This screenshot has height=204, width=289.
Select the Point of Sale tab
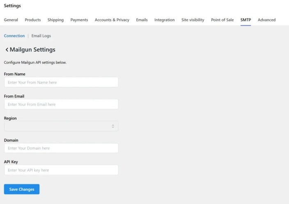(222, 20)
